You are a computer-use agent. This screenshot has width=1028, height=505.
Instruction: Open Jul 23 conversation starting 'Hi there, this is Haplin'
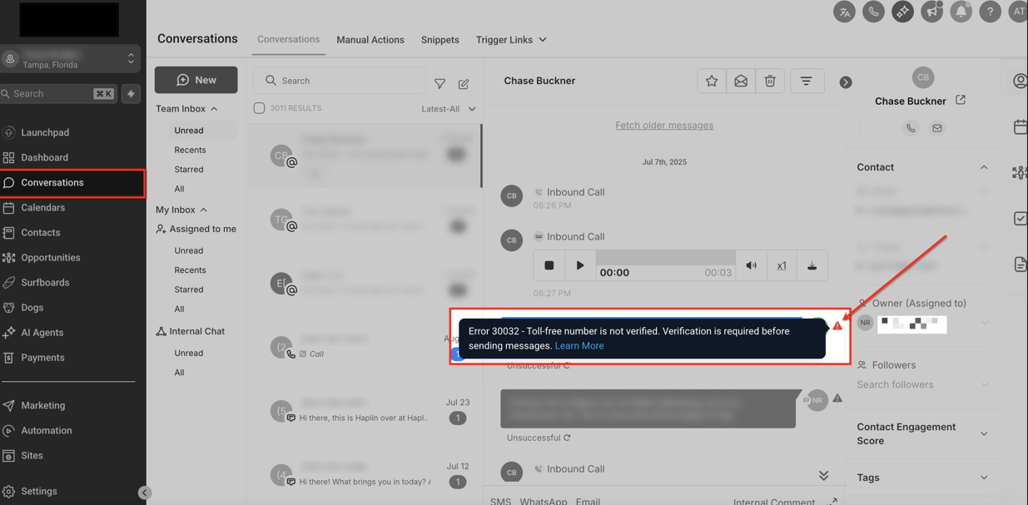(x=365, y=411)
